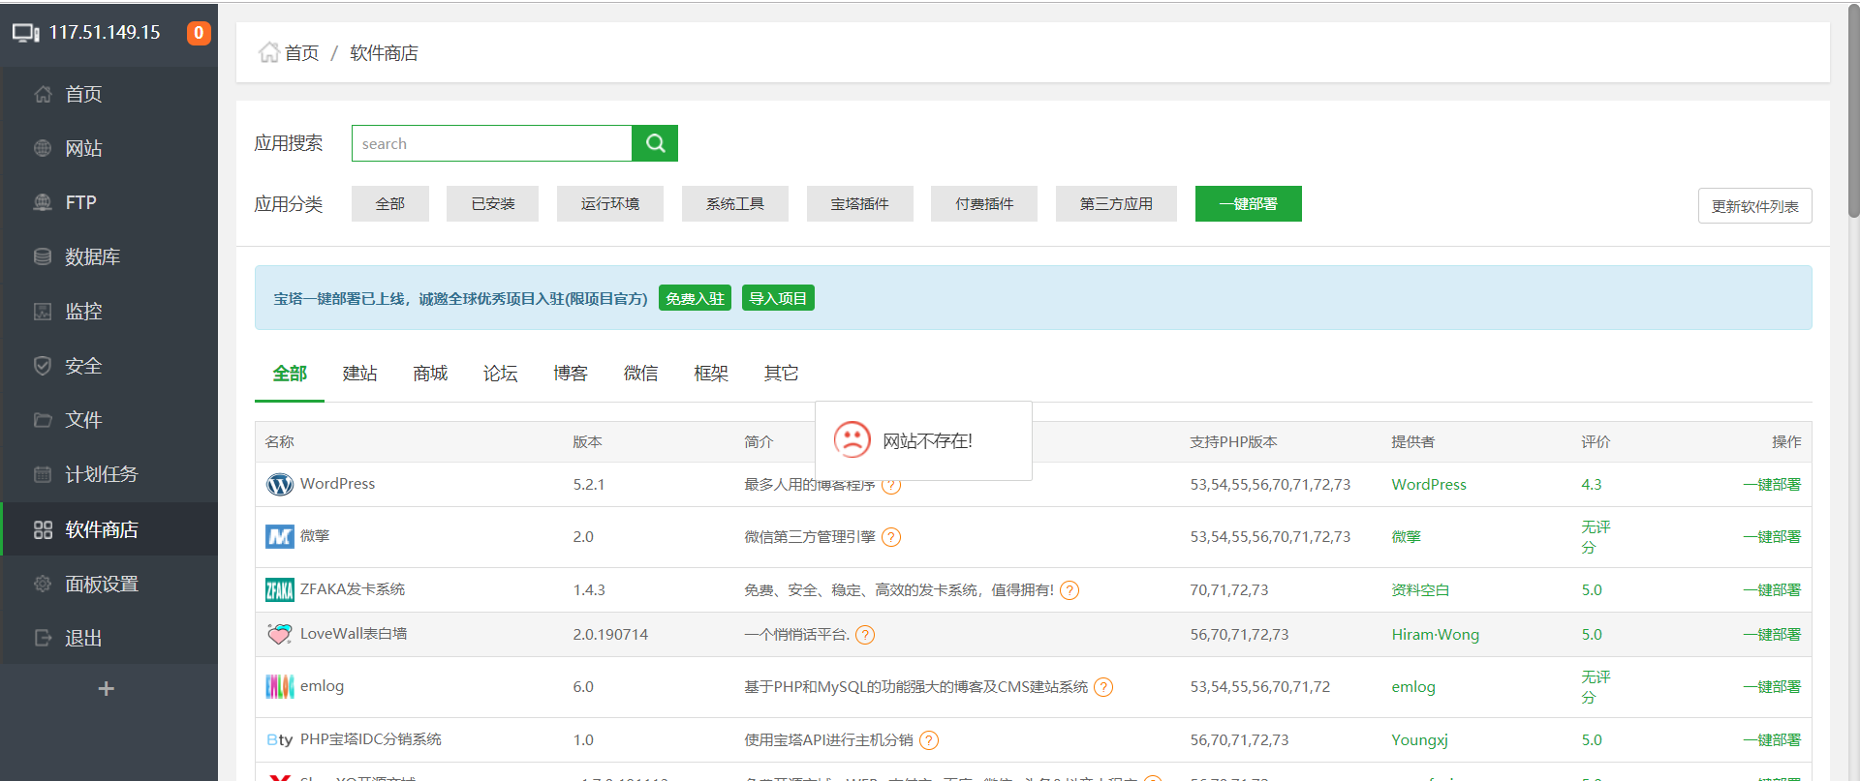1860x781 pixels.
Task: Focus the 应用搜索 search input field
Action: tap(491, 143)
